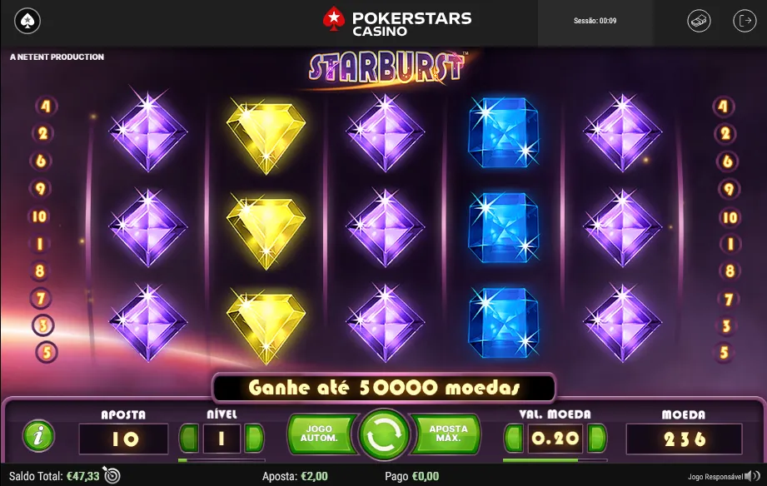Open the cashier money icon
This screenshot has width=767, height=486.
pyautogui.click(x=699, y=21)
